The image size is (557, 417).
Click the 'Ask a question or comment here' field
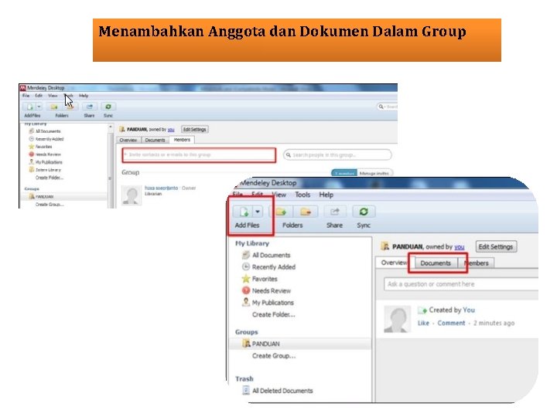click(x=461, y=284)
